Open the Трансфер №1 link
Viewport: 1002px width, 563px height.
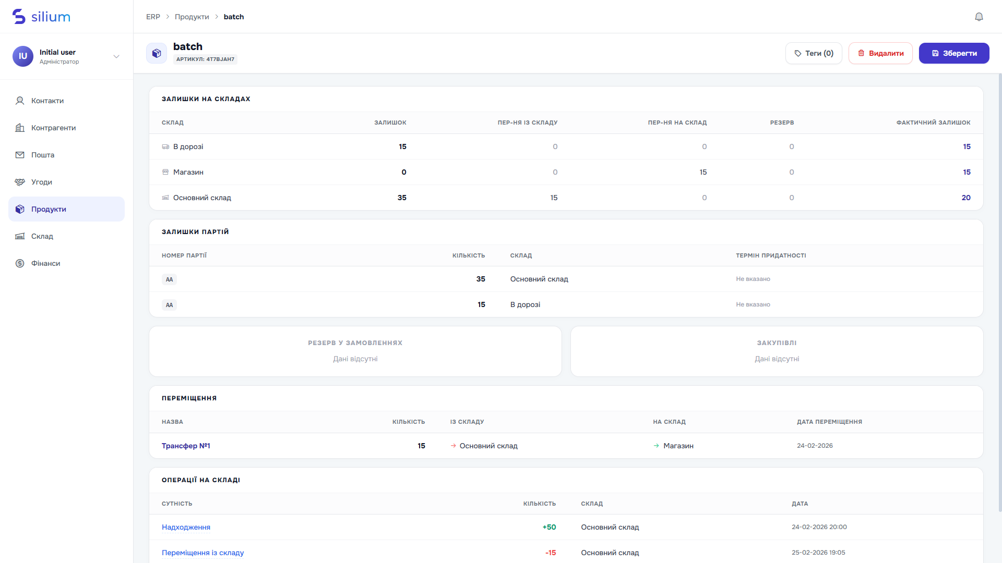pyautogui.click(x=186, y=446)
